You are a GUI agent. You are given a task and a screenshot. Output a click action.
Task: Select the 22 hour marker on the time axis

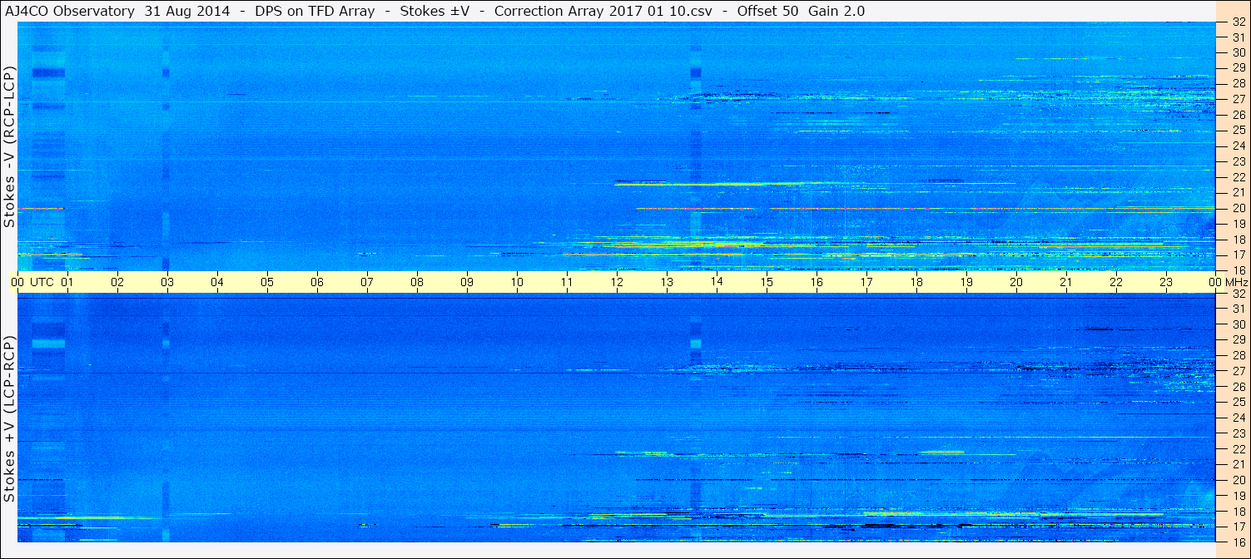pos(1116,282)
